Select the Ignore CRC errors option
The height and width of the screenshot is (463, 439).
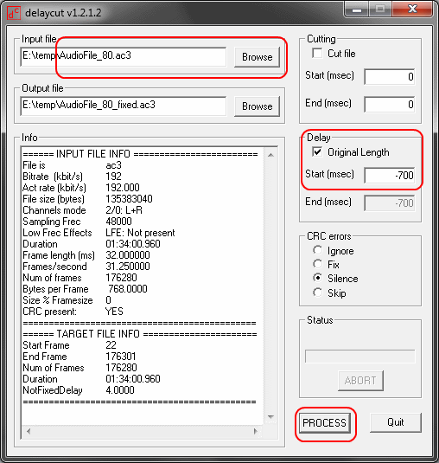pos(317,250)
